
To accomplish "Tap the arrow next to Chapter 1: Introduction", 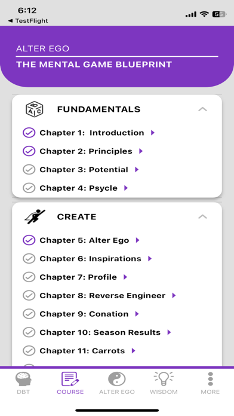I will pyautogui.click(x=153, y=133).
